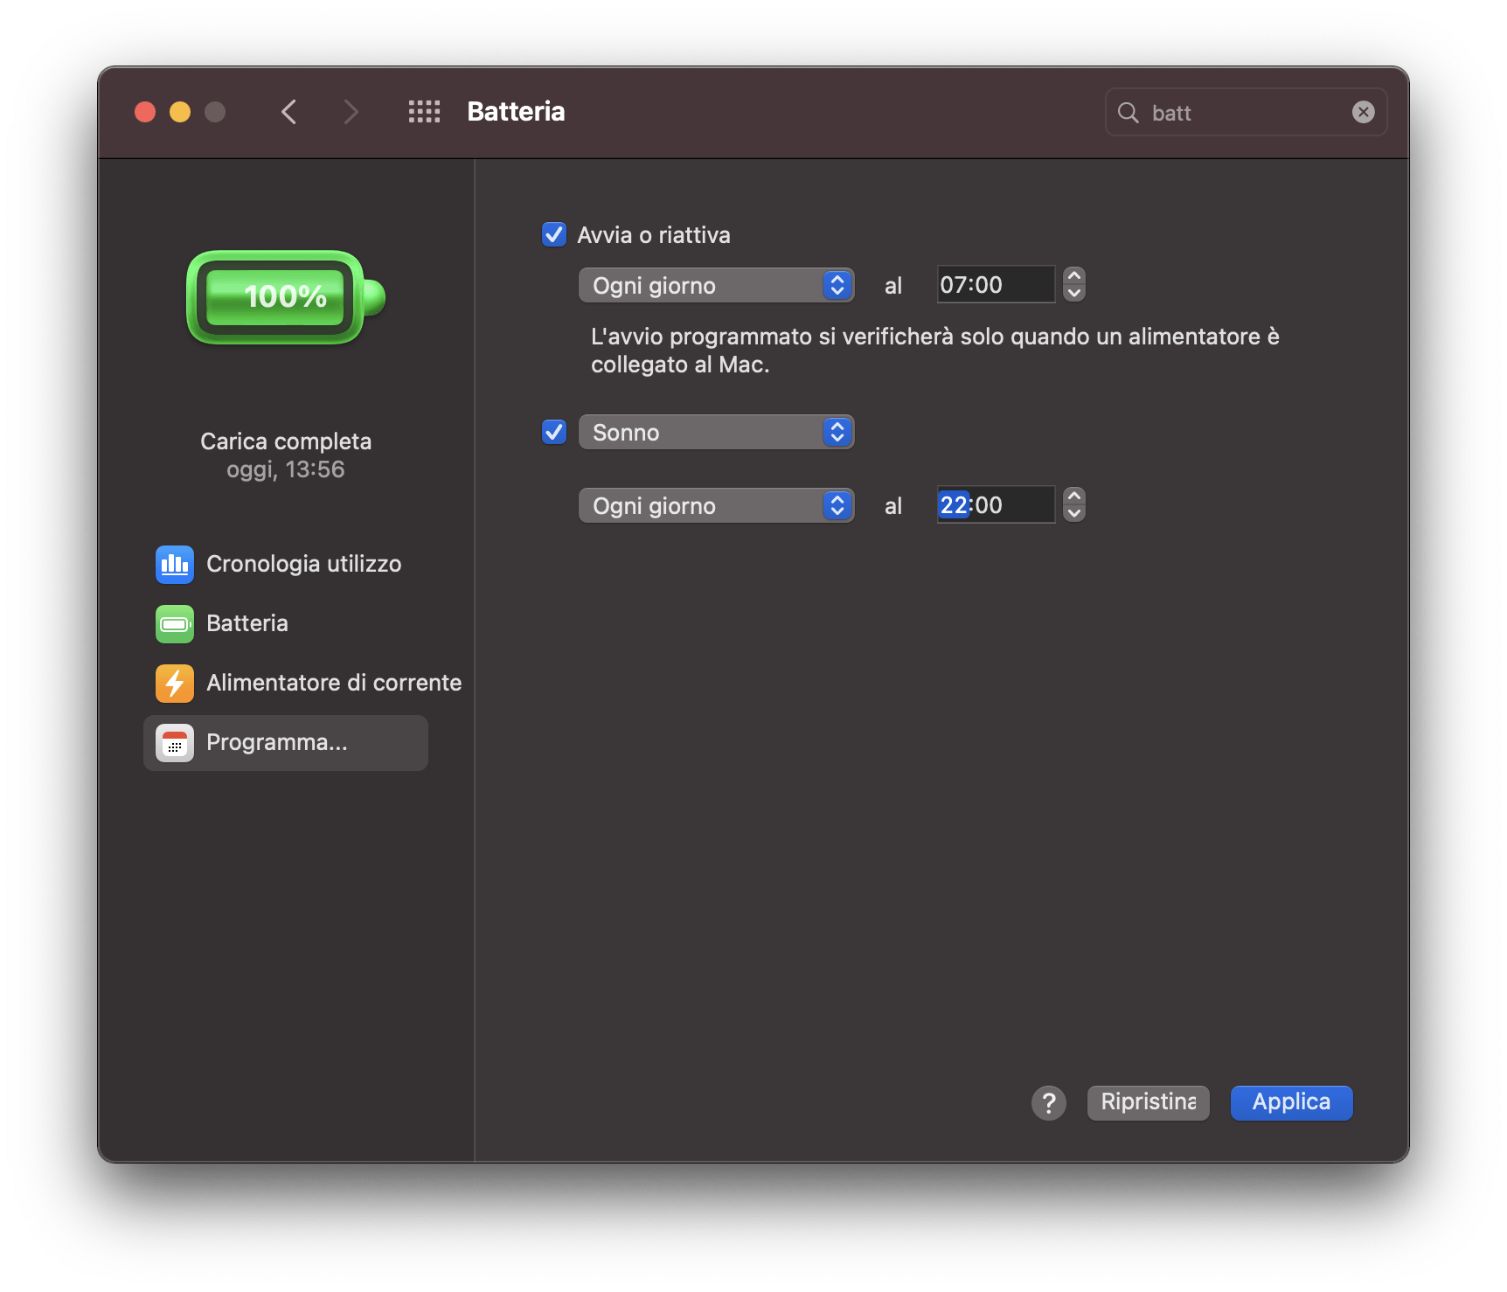Open the Sonno action dropdown
Viewport: 1507px width, 1292px height.
tap(716, 432)
